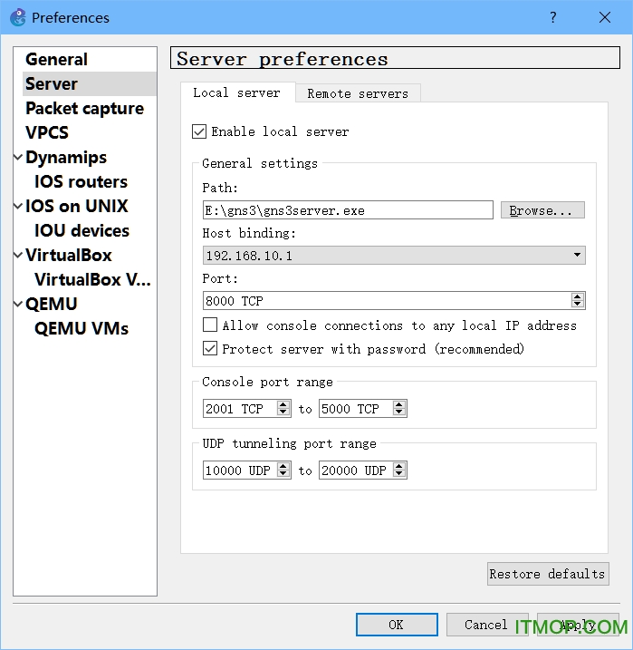633x650 pixels.
Task: Confirm the dialog with OK
Action: 397,625
